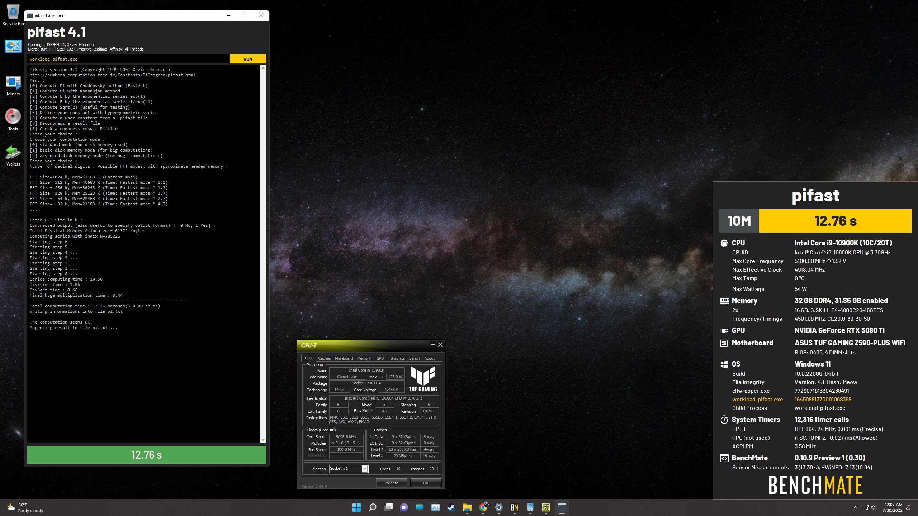Open the weather widget showing 66°F
The height and width of the screenshot is (516, 918).
point(25,507)
